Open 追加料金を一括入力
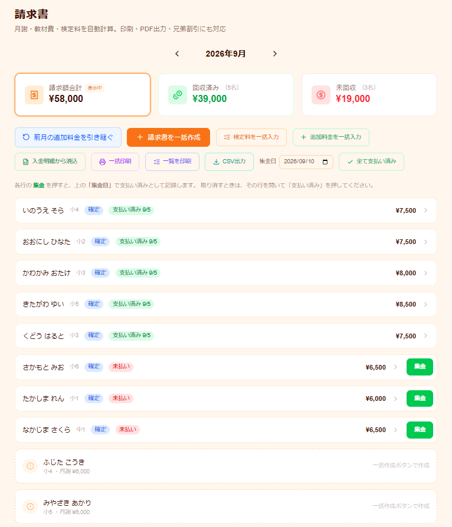452x527 pixels. 331,137
